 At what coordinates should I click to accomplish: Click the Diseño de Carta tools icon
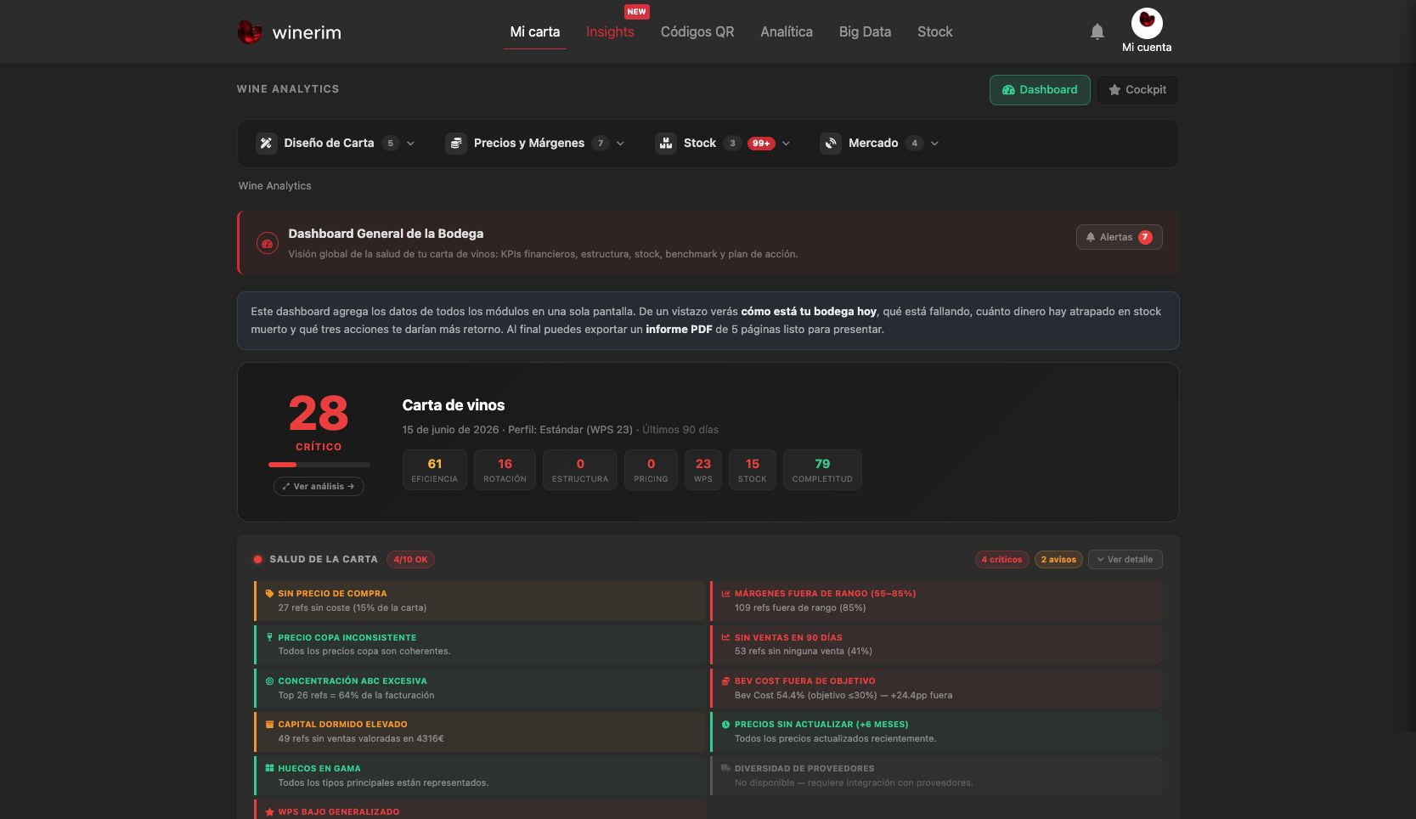click(x=266, y=143)
